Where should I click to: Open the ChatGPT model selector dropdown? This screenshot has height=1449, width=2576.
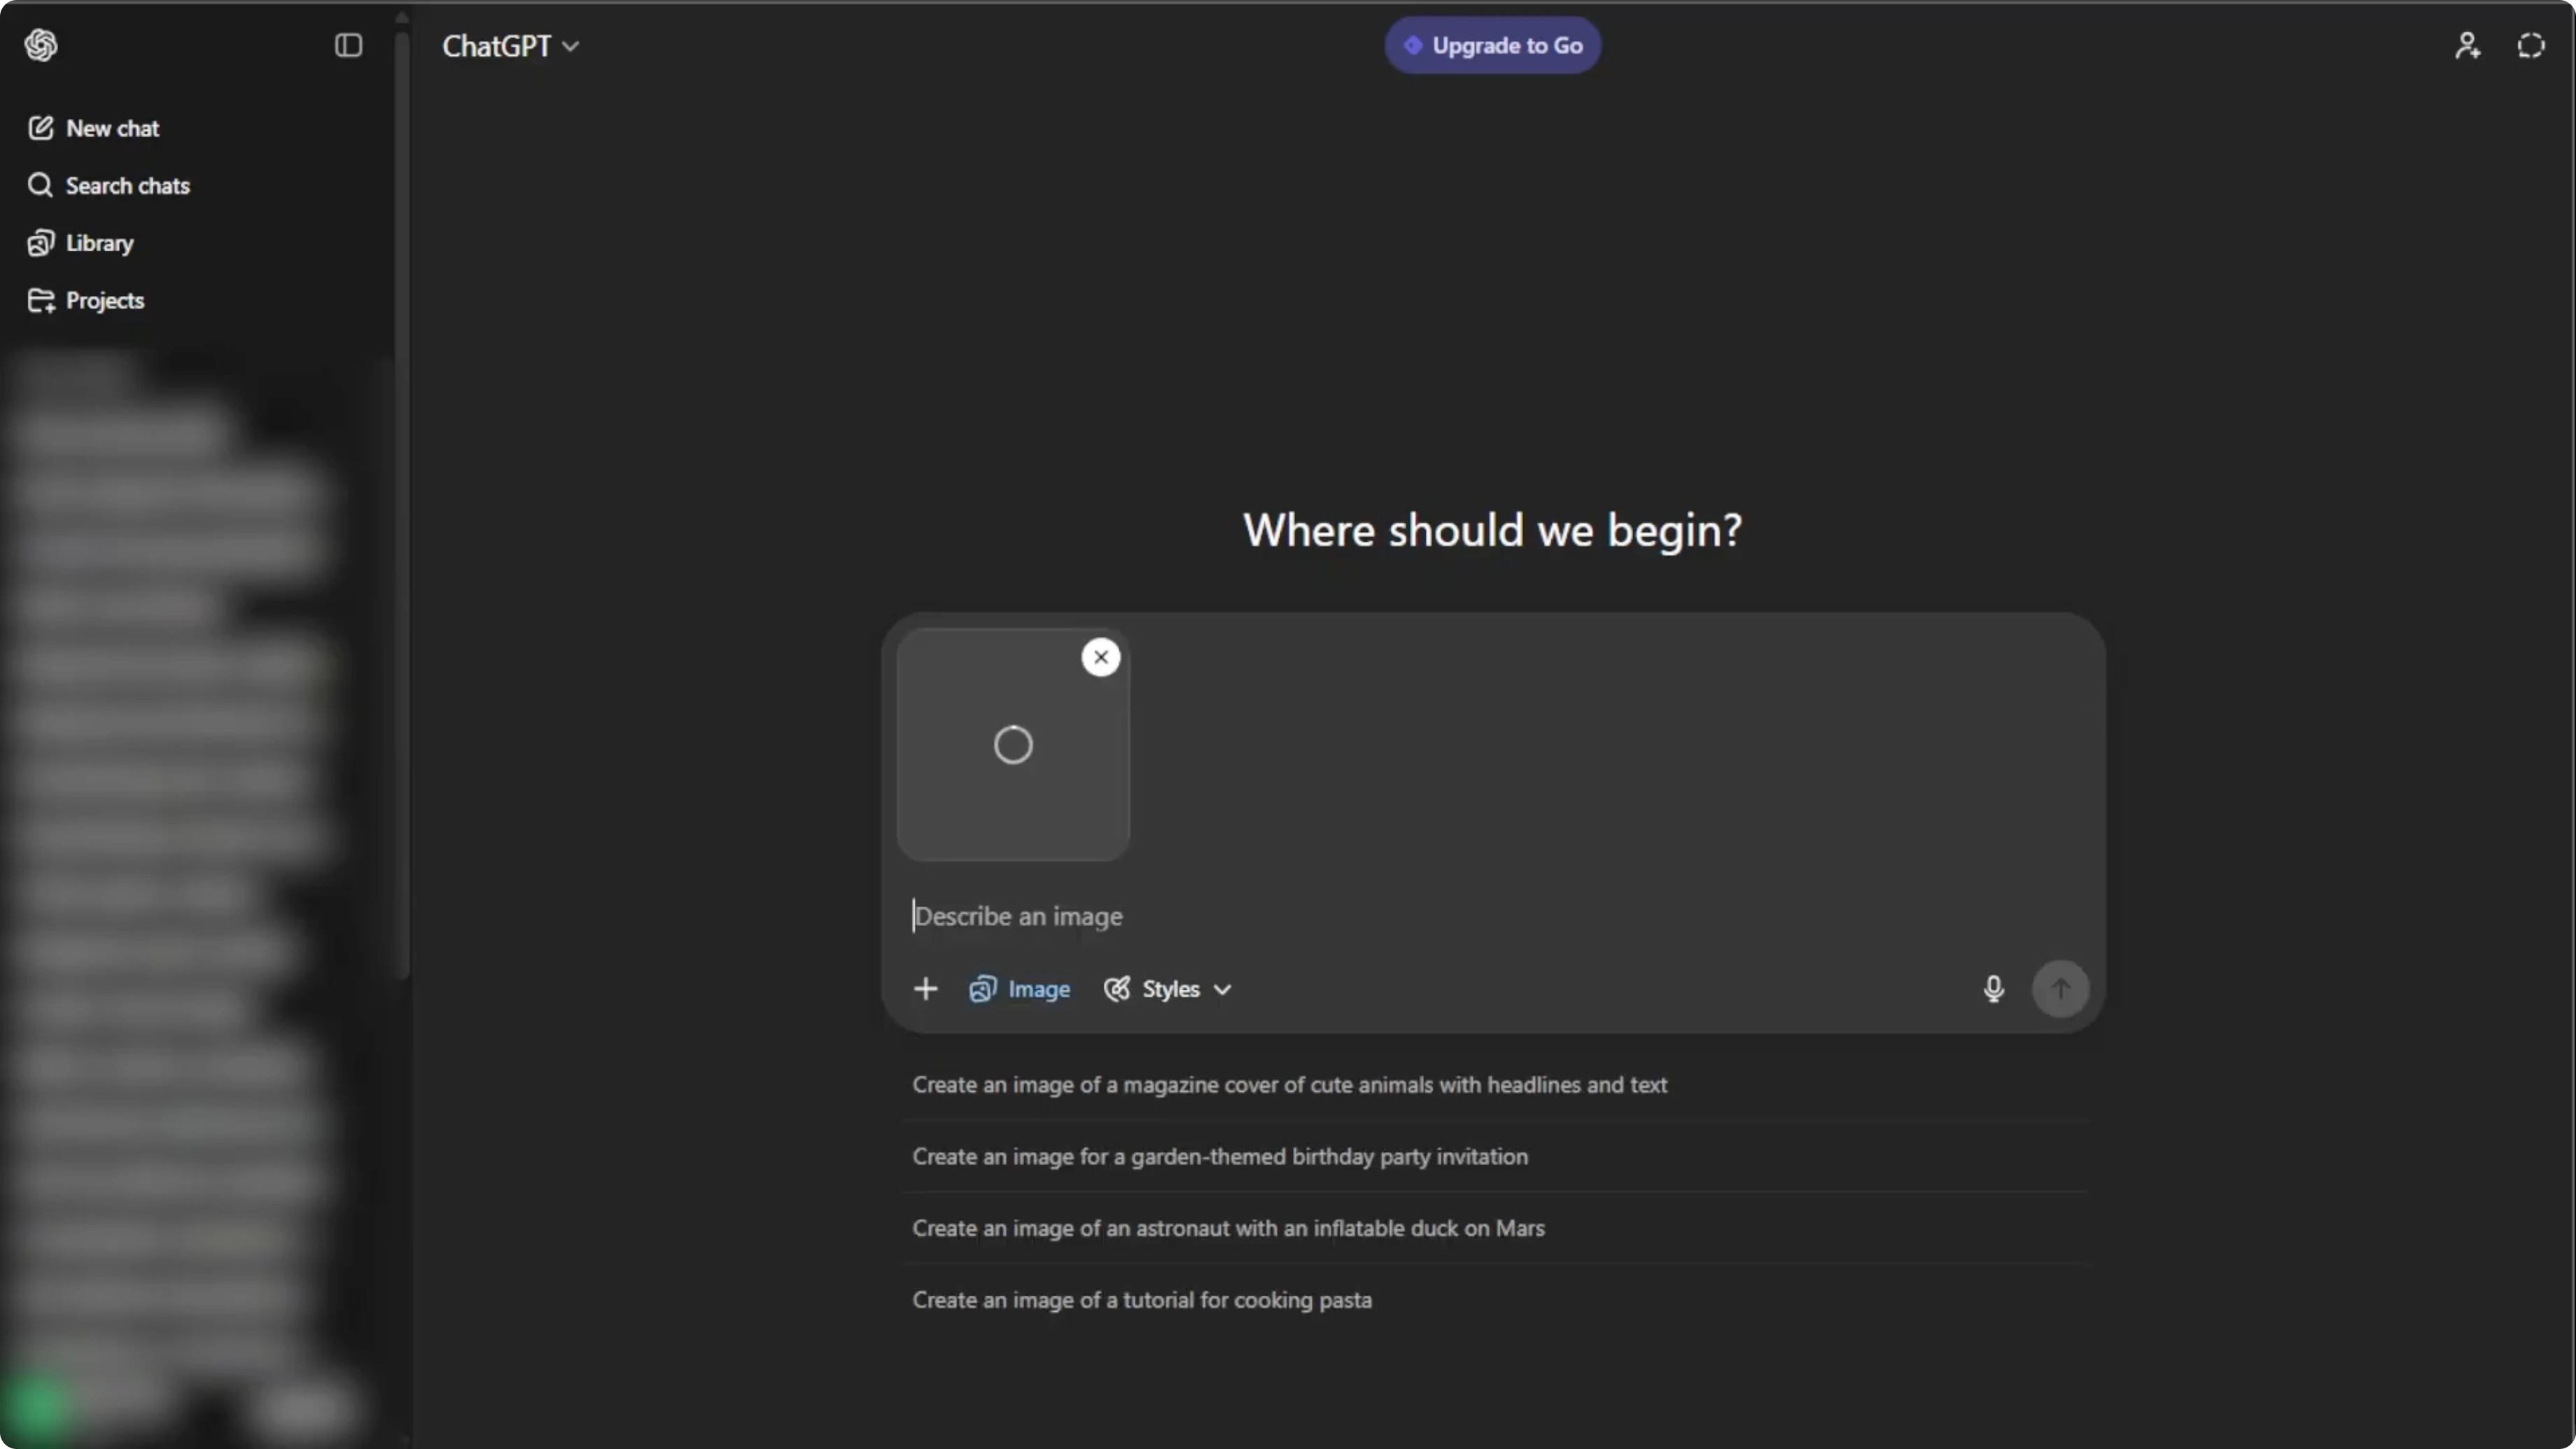pos(510,46)
